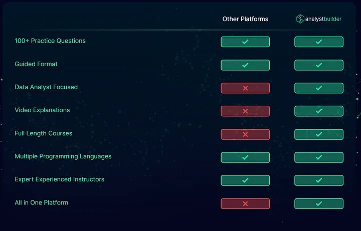Click the analystbuilder brand name text
The image size is (361, 231).
[323, 19]
